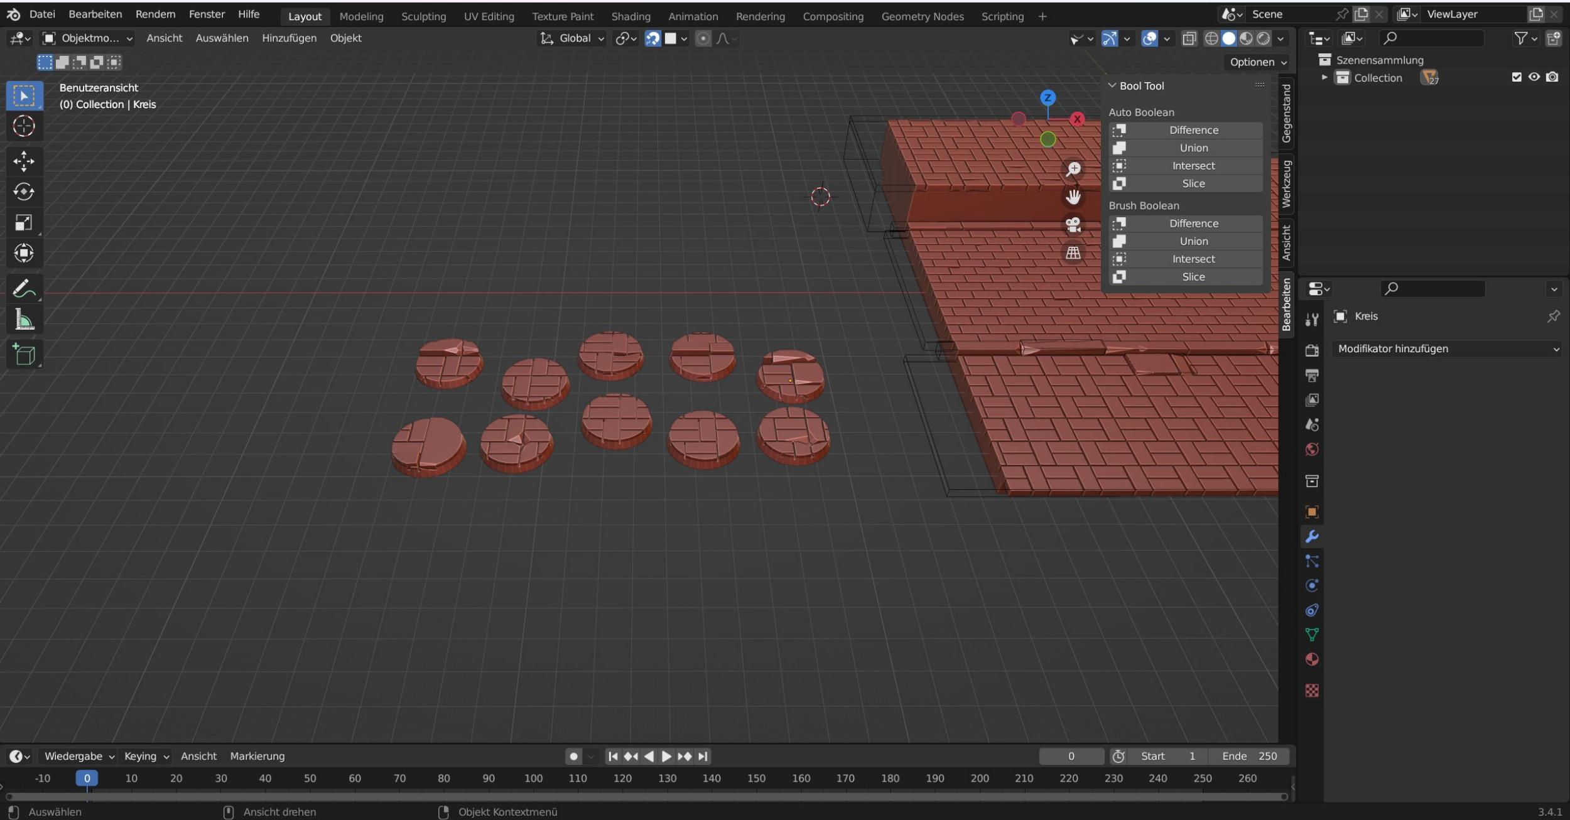The width and height of the screenshot is (1570, 820).
Task: Toggle snapping magnet on header
Action: 652,38
